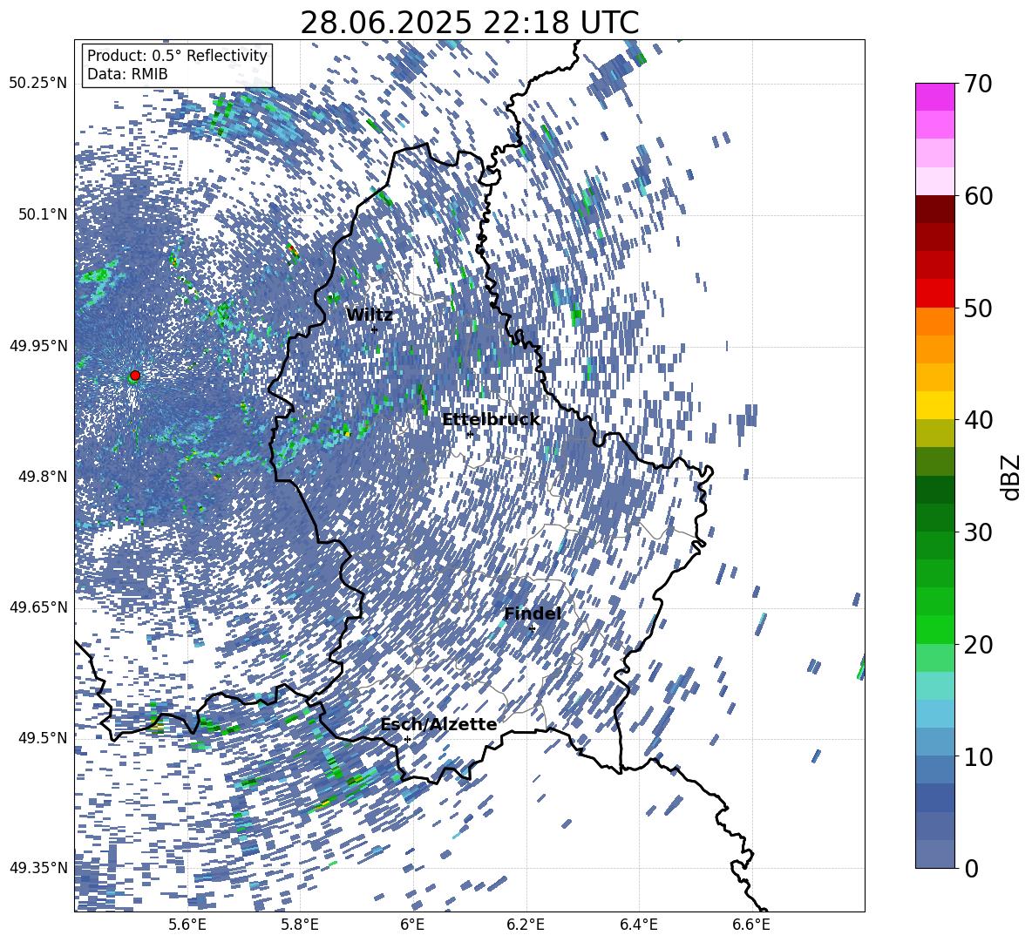This screenshot has height=942, width=1032.
Task: Click the 'Data: RMIB' legend text
Action: [127, 74]
